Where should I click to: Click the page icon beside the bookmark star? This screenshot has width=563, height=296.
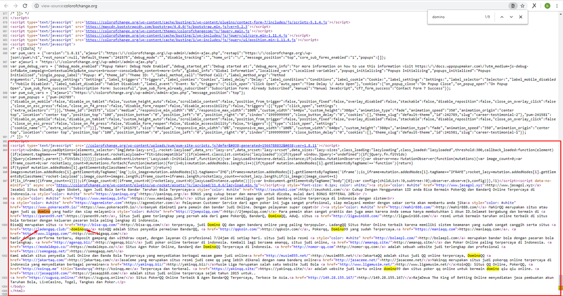(512, 6)
